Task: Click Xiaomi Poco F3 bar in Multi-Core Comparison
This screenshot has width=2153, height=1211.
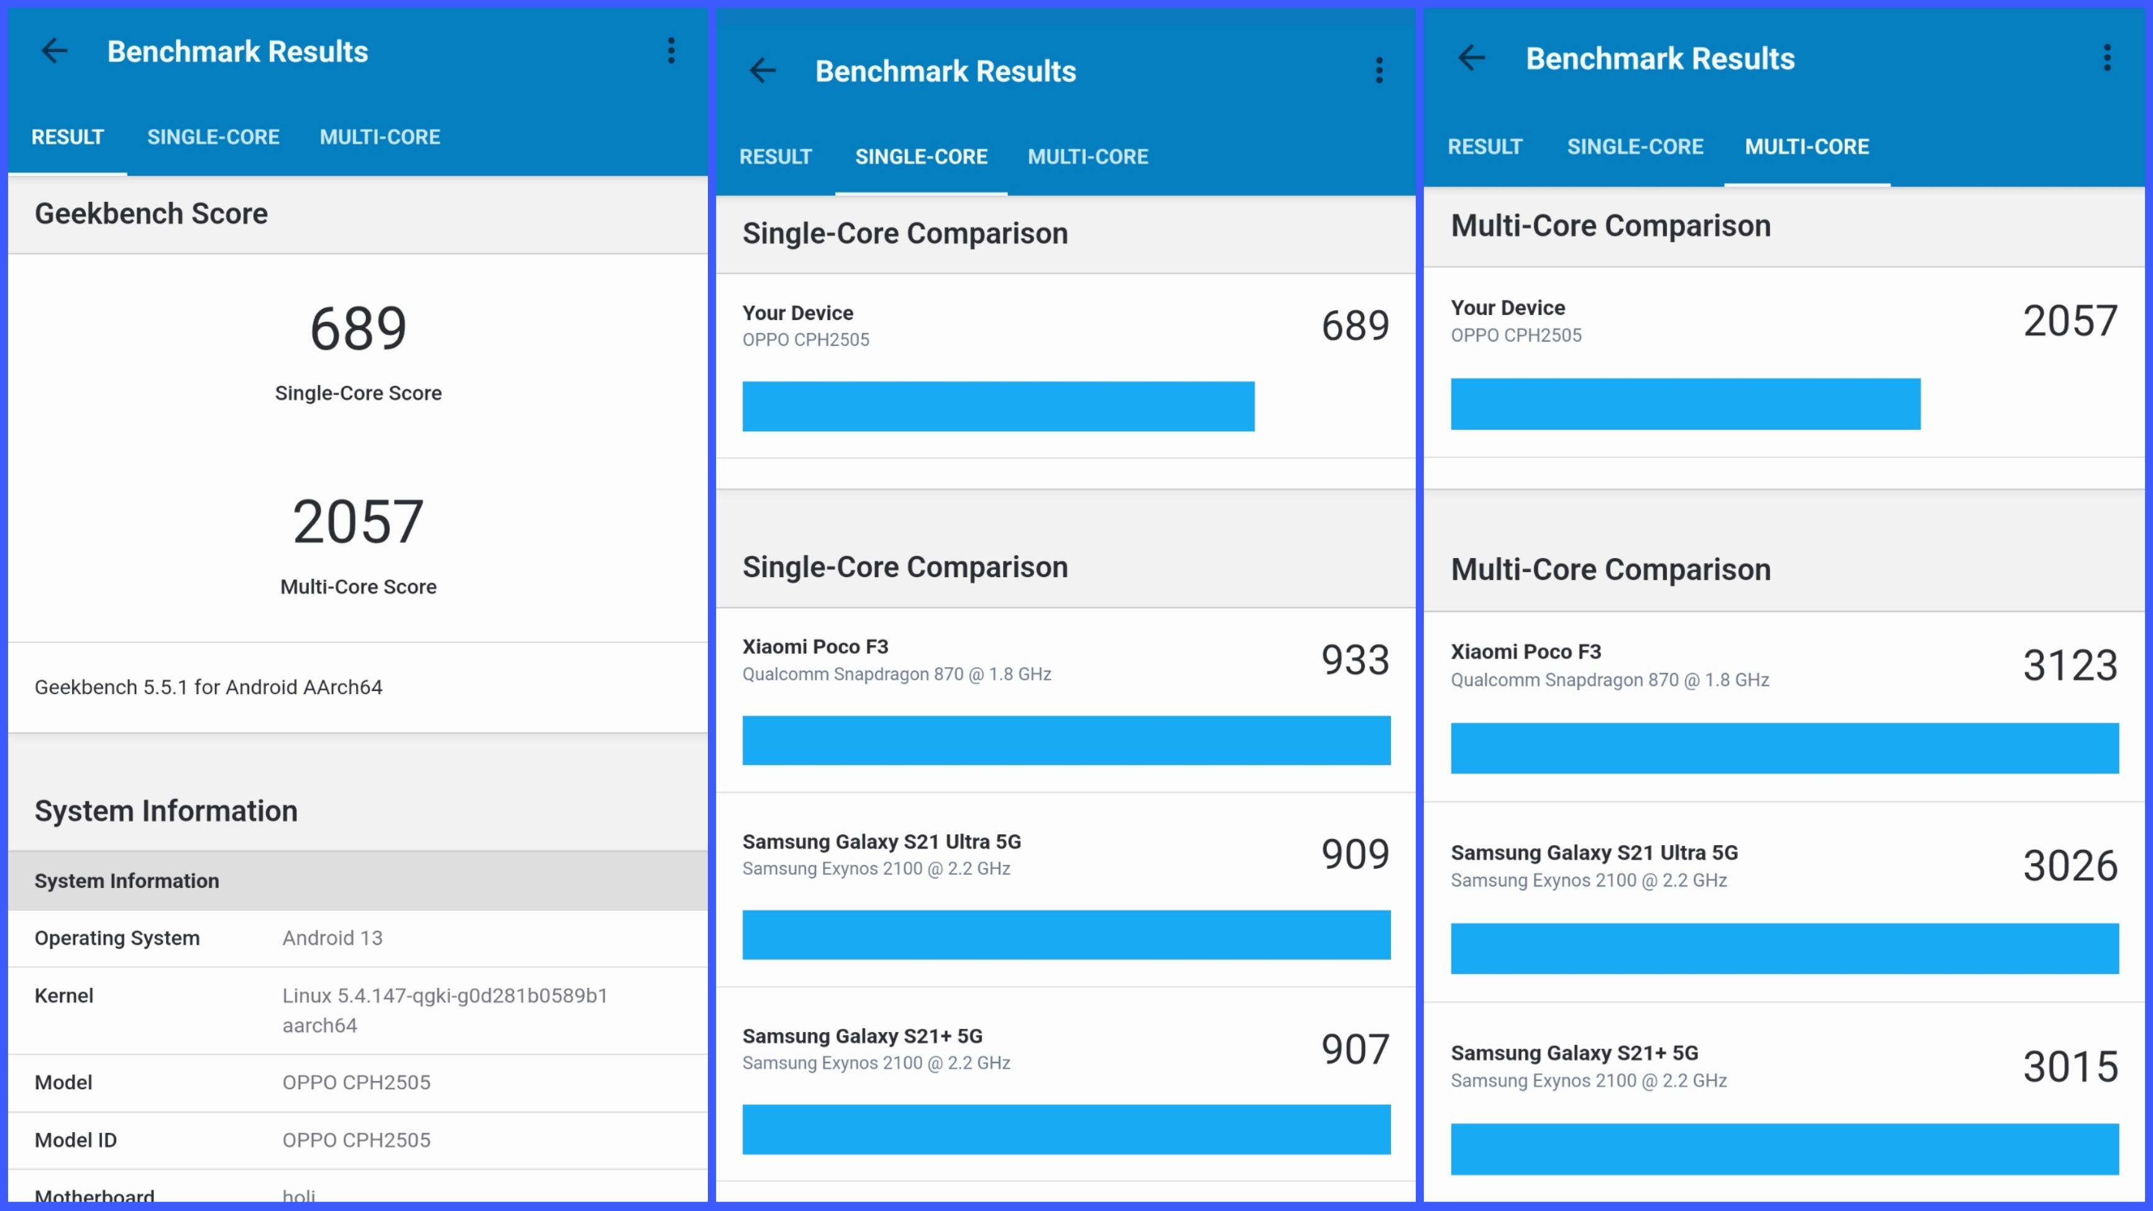Action: point(1784,749)
